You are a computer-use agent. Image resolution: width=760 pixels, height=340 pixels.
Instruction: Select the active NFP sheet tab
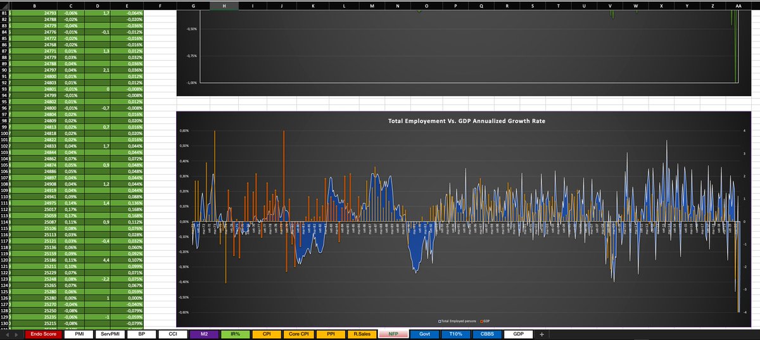(x=394, y=334)
